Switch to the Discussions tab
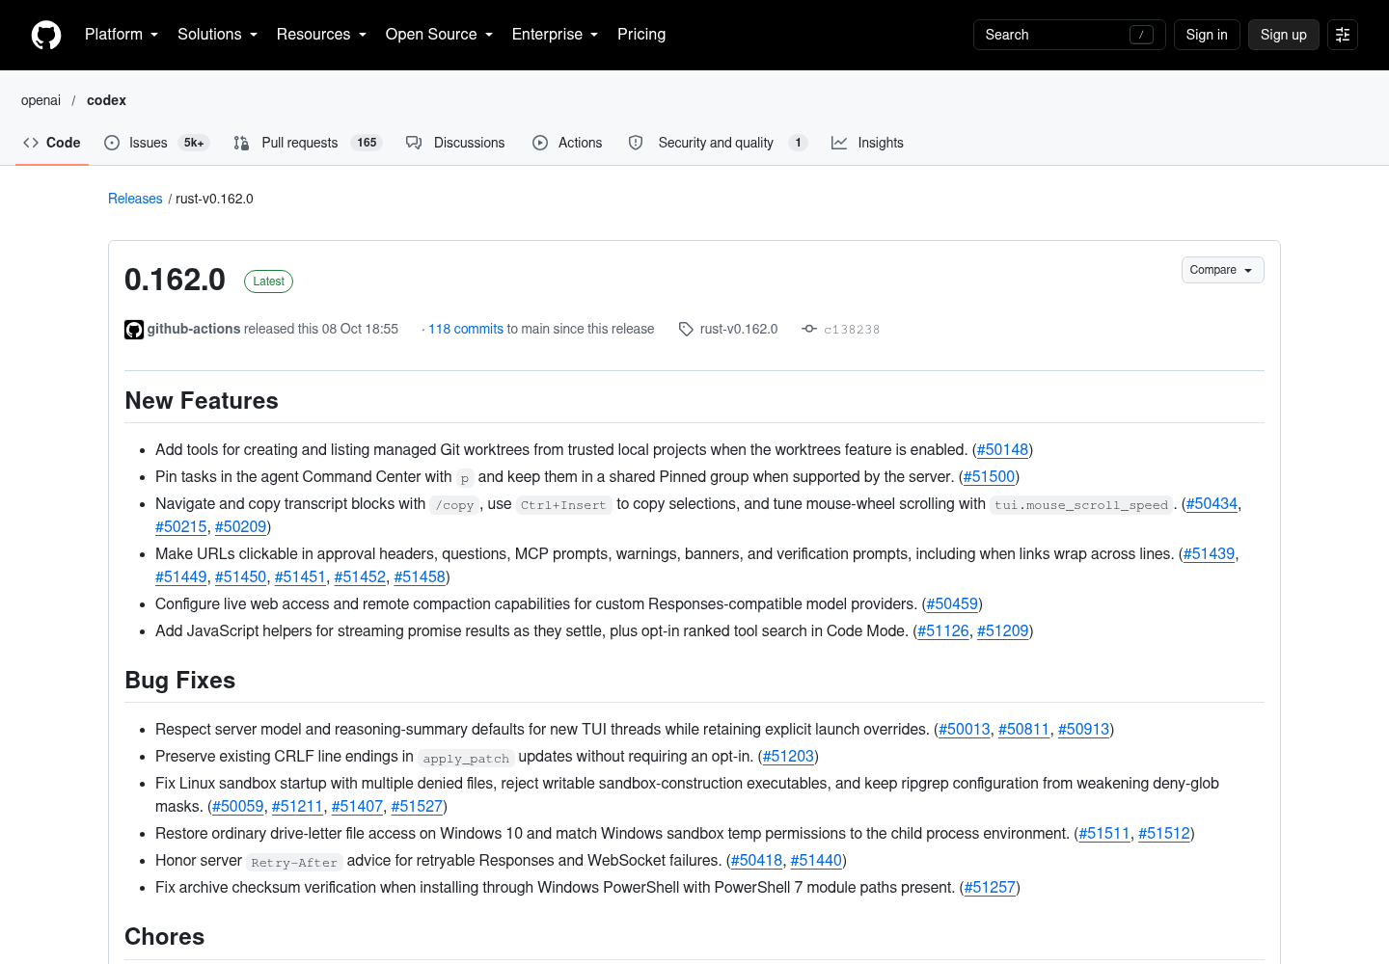 tap(455, 143)
